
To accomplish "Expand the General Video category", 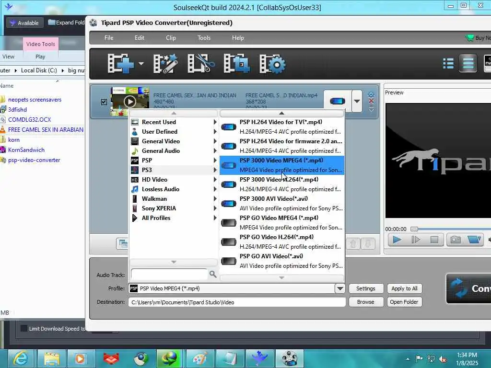I will pyautogui.click(x=174, y=141).
